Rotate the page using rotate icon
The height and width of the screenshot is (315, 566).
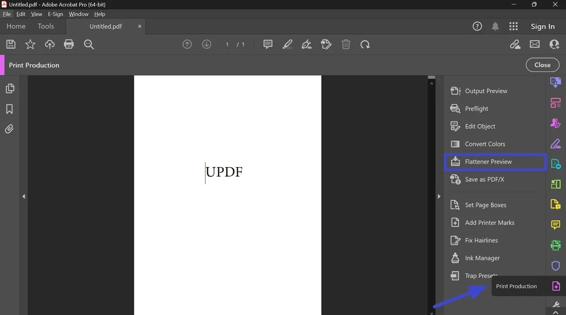point(365,44)
